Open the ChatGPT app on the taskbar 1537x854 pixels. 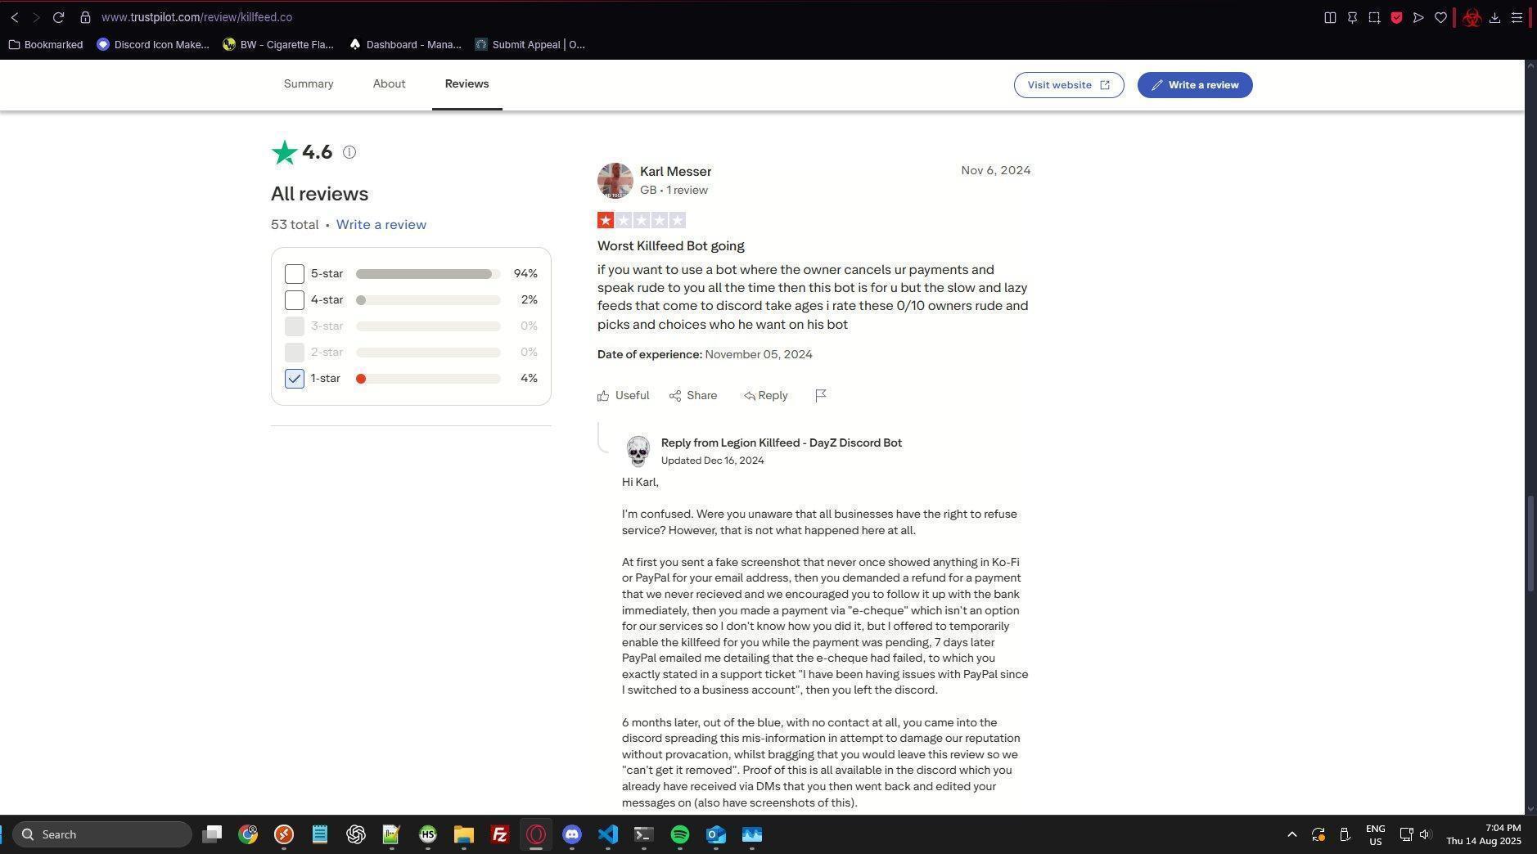point(356,834)
